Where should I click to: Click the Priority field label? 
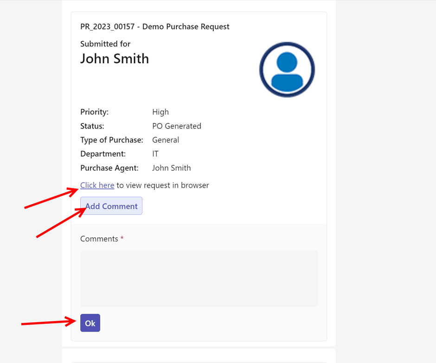pyautogui.click(x=94, y=112)
